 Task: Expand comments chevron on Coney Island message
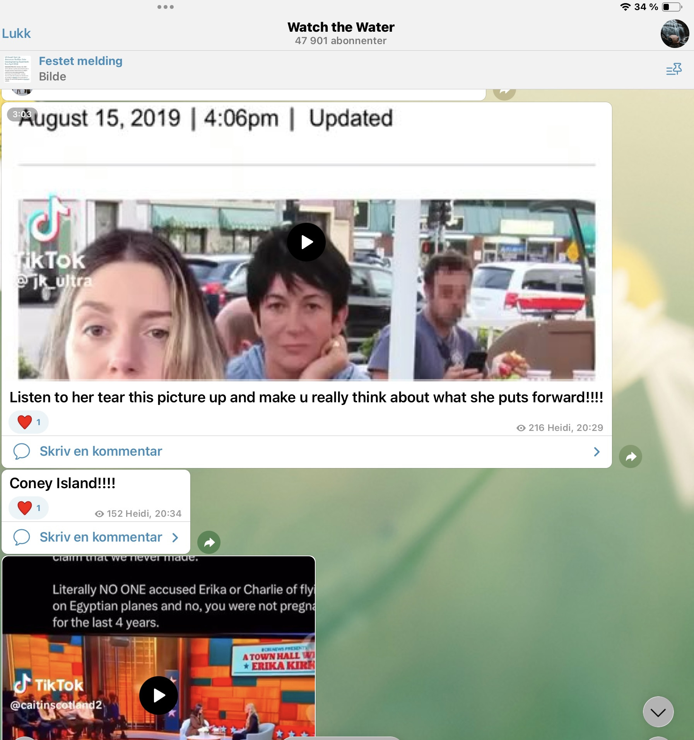pyautogui.click(x=175, y=538)
